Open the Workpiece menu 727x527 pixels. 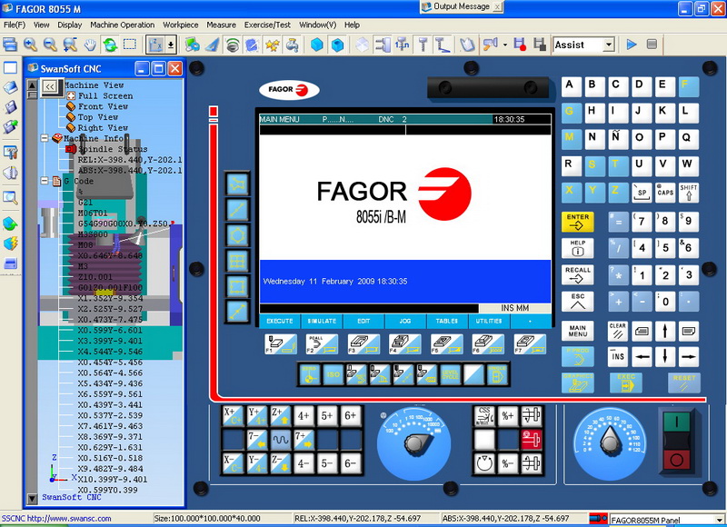click(181, 25)
